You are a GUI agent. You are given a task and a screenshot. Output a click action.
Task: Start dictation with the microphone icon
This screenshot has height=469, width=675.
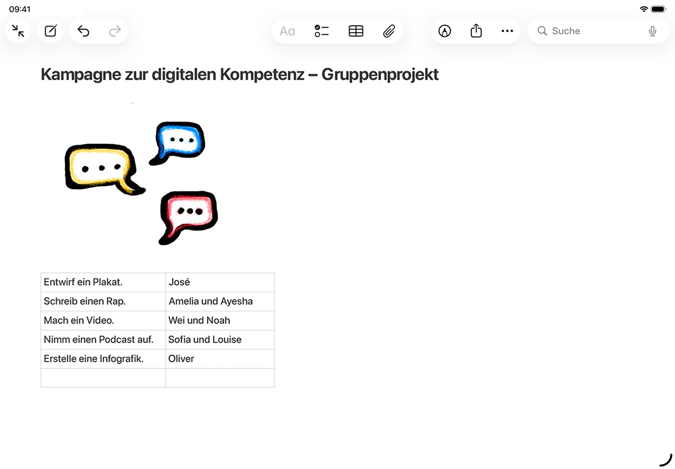652,31
